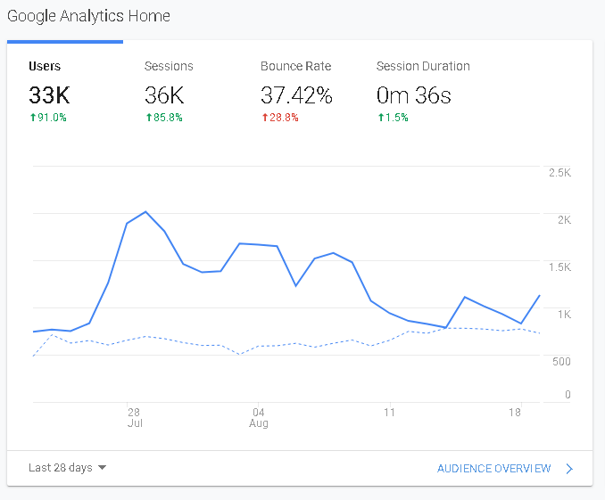This screenshot has height=500, width=605.
Task: Click the 0m 36s duration value
Action: 414,95
